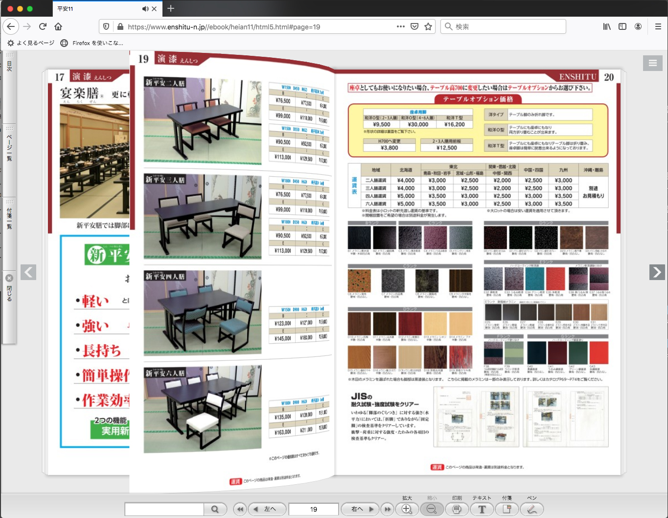
Task: Add a sticky note with 付箋 icon
Action: 507,509
